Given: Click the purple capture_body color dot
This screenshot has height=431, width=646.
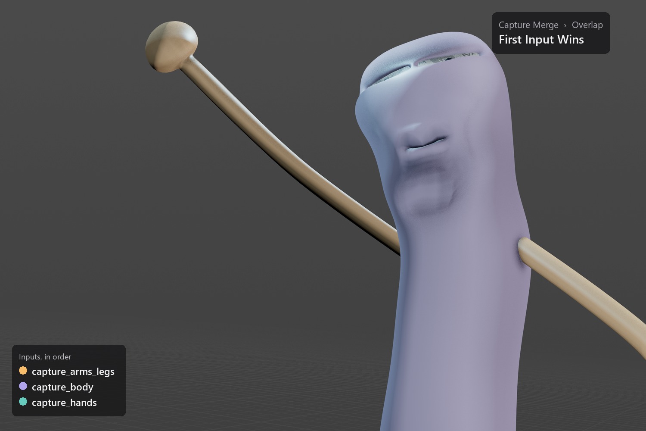Looking at the screenshot, I should pos(23,386).
